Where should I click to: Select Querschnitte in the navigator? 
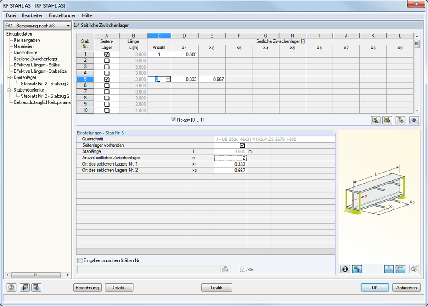click(25, 53)
